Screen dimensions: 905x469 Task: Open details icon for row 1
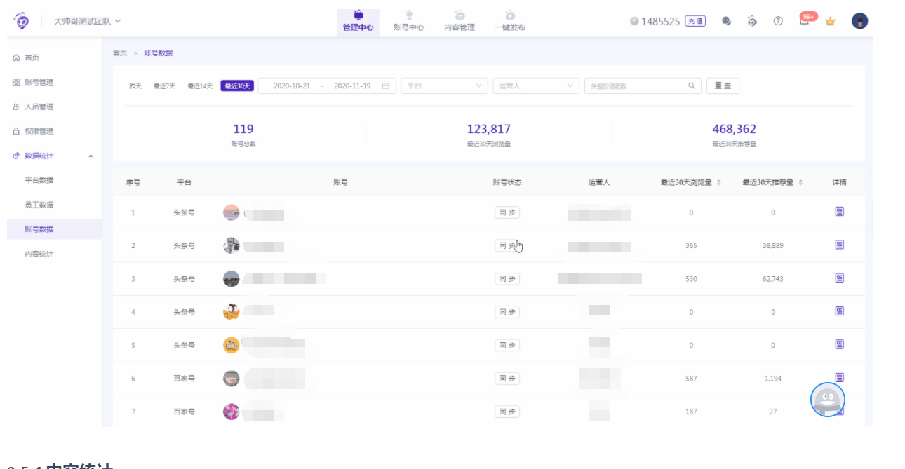tap(840, 211)
